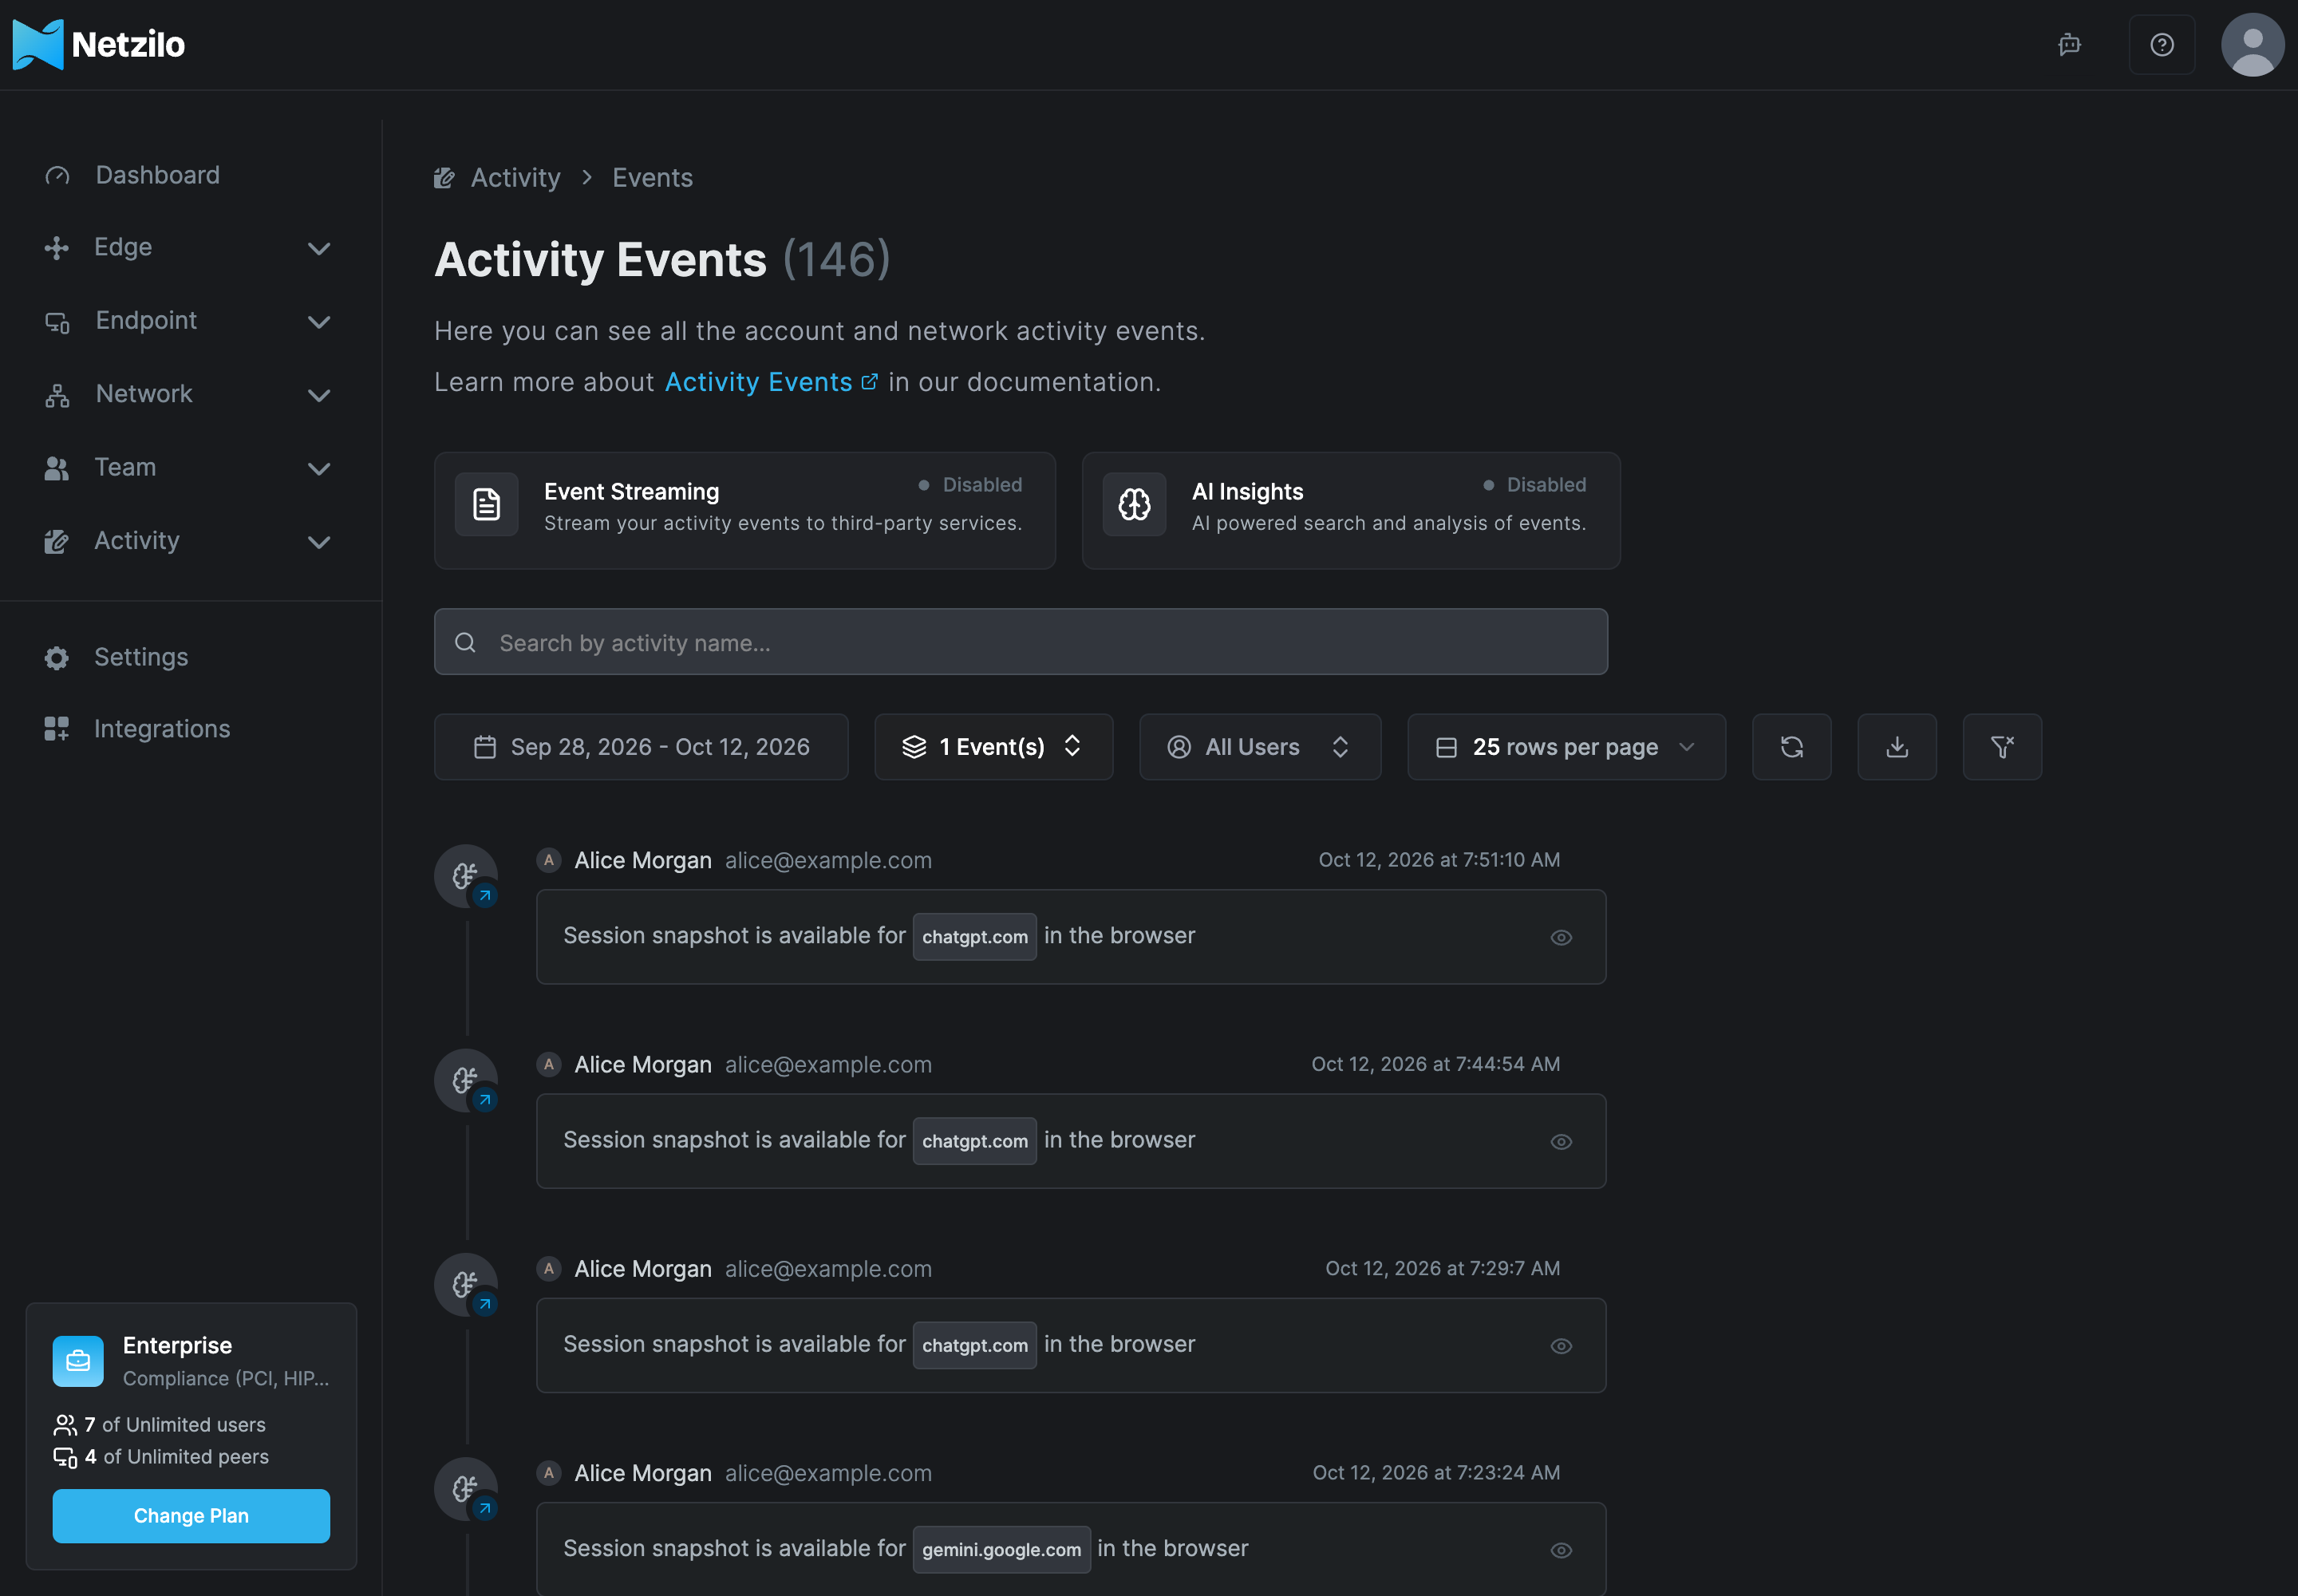Click the AI Insights brain icon
Viewport: 2298px width, 1596px height.
pyautogui.click(x=1134, y=505)
